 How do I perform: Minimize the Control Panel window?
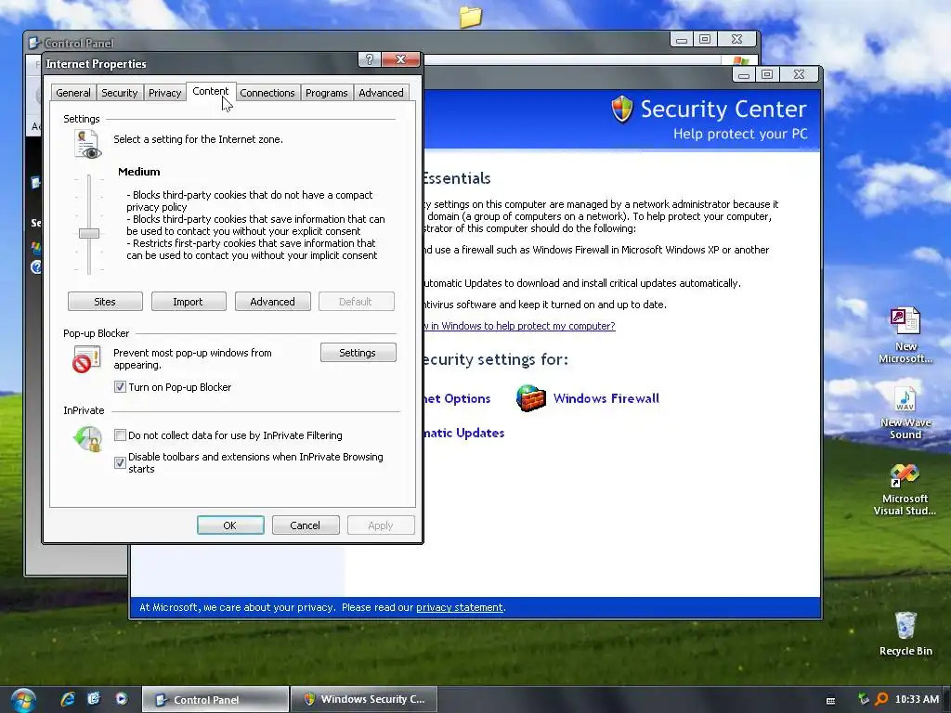[x=682, y=39]
